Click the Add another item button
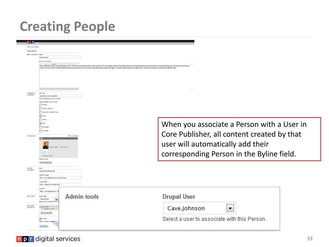The height and width of the screenshot is (247, 329). pyautogui.click(x=46, y=162)
